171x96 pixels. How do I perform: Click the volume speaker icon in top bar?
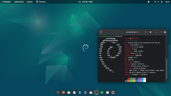click(x=158, y=2)
